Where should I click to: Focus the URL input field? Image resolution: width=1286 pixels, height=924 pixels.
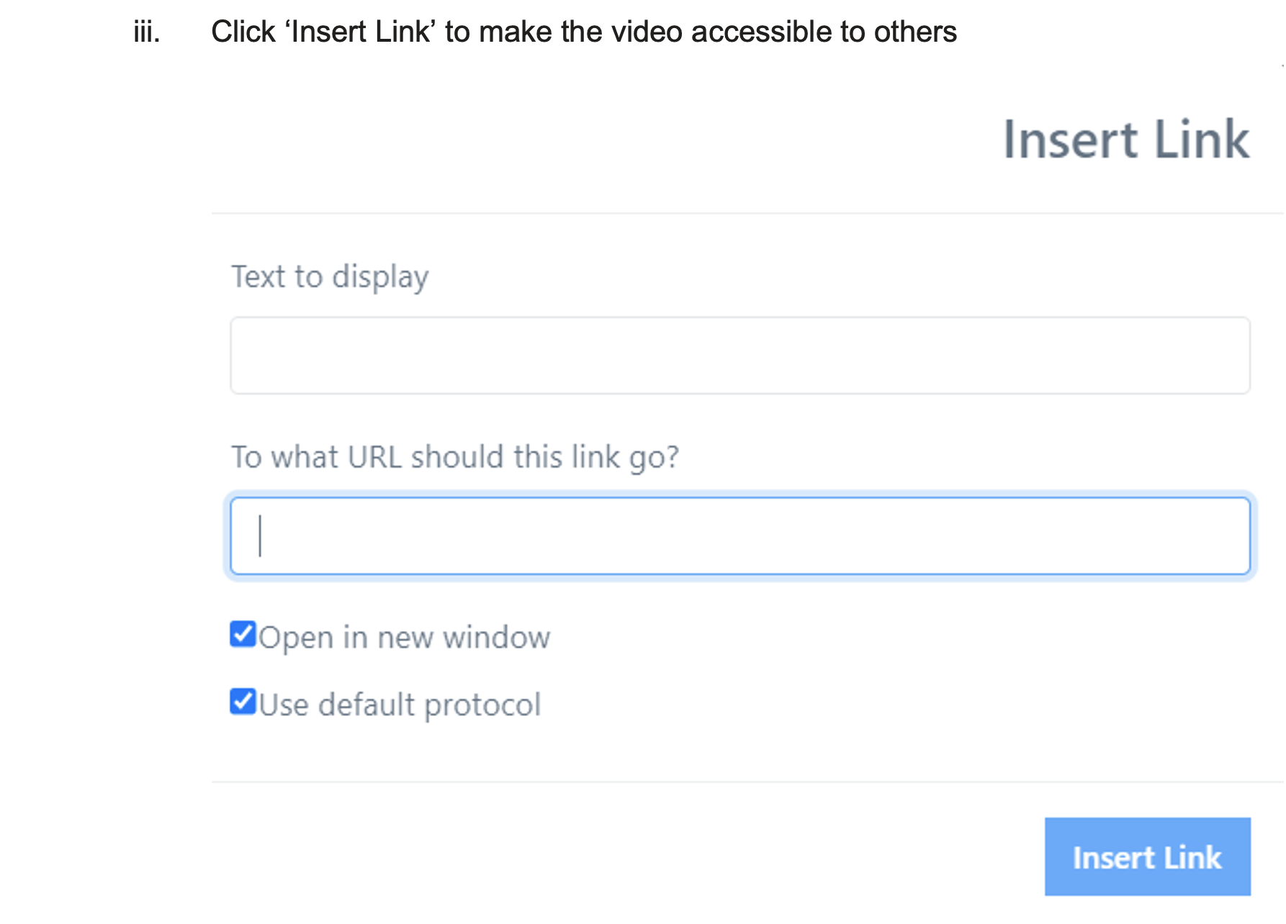(x=739, y=536)
